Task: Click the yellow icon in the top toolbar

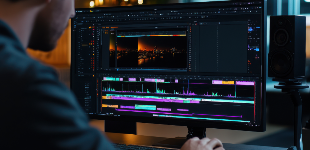Action: click(91, 11)
